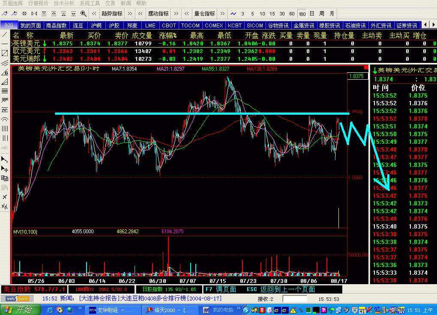437x315 pixels.
Task: Click the 美元瑞郎 quote row
Action: pos(224,59)
